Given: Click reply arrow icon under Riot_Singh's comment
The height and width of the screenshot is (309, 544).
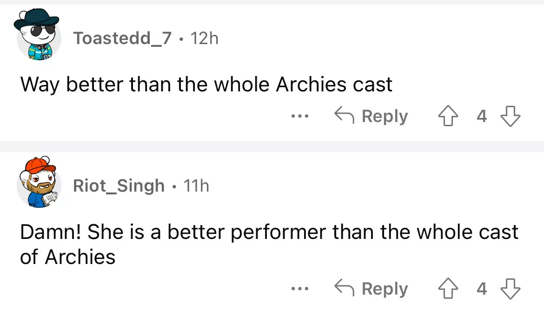Looking at the screenshot, I should coord(345,289).
